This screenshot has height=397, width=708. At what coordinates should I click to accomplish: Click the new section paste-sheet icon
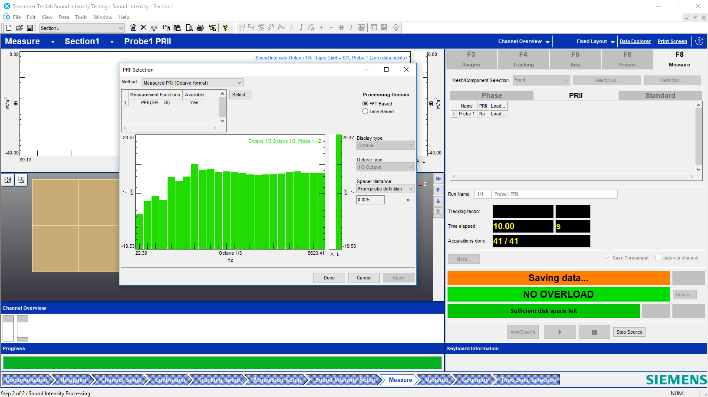133,28
